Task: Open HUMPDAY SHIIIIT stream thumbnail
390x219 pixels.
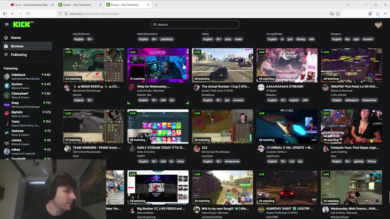Action: (287, 187)
